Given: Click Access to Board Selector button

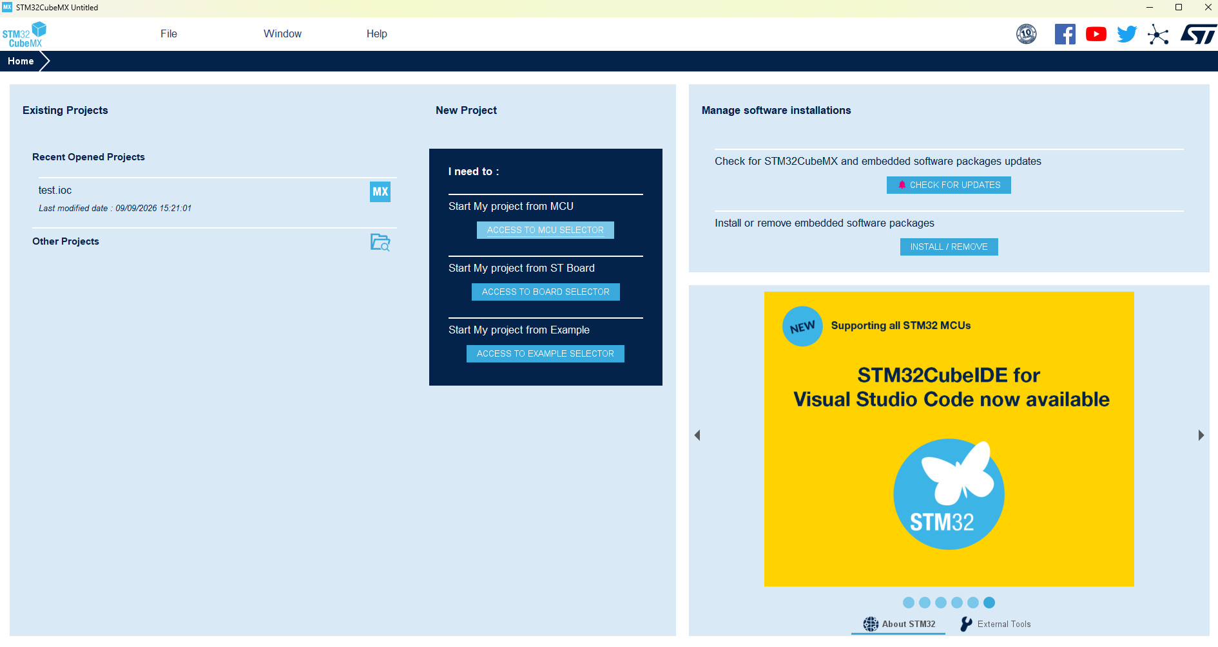Looking at the screenshot, I should coord(546,292).
